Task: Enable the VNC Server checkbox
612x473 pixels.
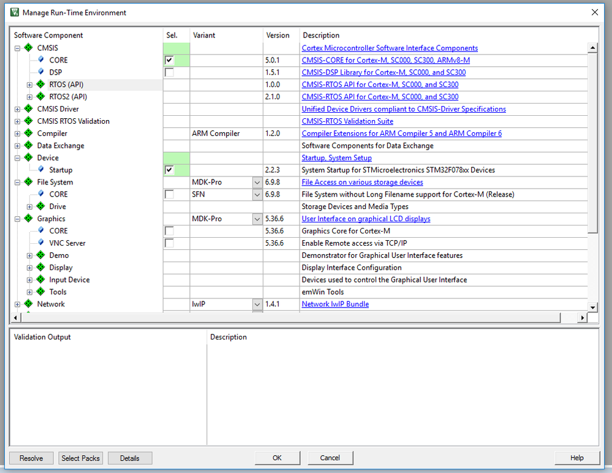Action: click(x=169, y=243)
